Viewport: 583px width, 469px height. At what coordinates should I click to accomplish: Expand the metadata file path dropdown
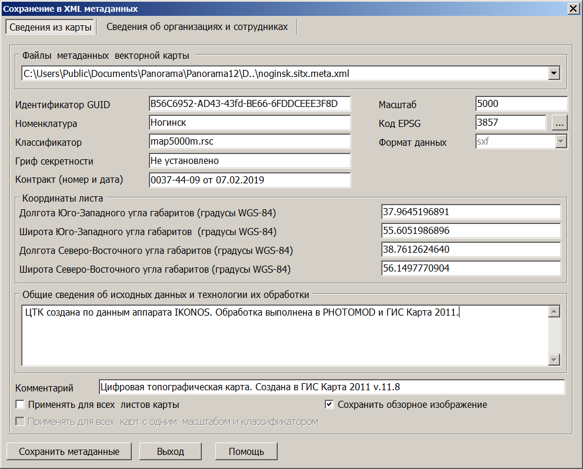553,73
